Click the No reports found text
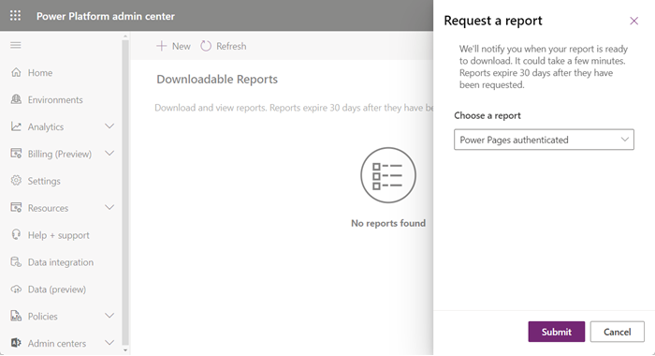Viewport: 655px width, 356px height. (x=388, y=223)
